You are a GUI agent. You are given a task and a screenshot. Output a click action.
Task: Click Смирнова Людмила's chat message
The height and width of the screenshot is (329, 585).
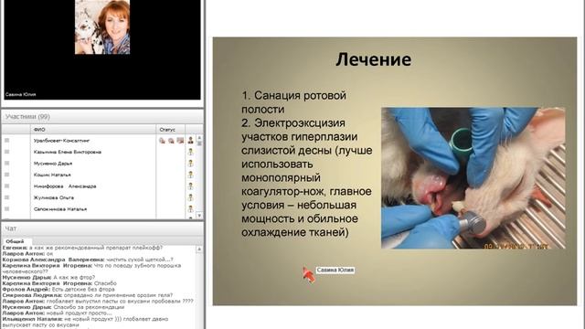pyautogui.click(x=88, y=295)
